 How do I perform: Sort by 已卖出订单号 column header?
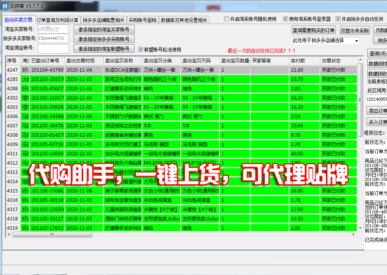(x=47, y=61)
